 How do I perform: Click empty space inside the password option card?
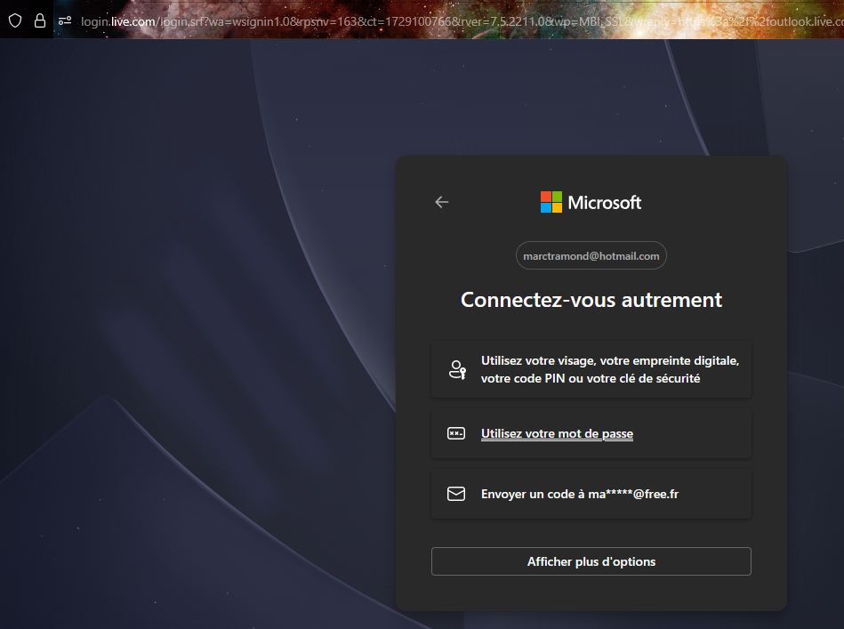(x=695, y=433)
